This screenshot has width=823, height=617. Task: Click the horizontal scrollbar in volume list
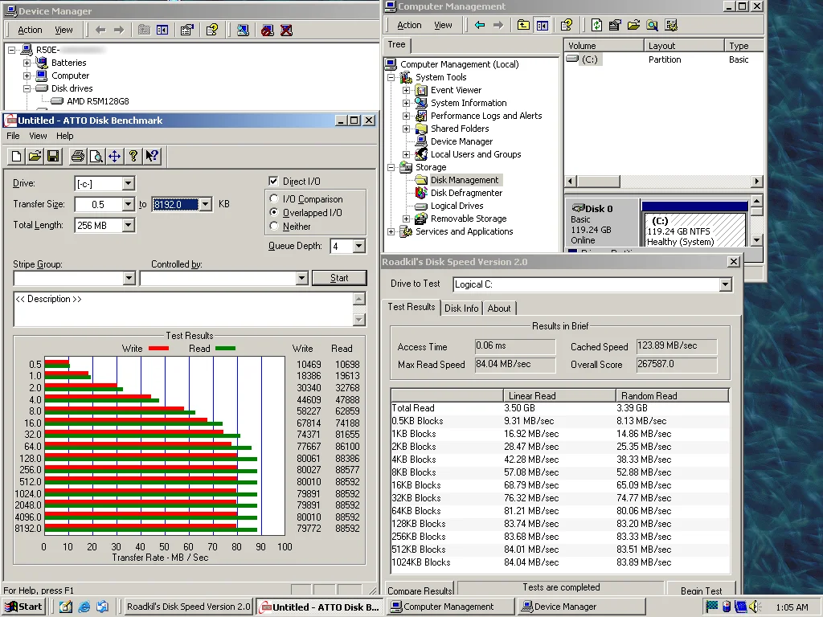pos(663,182)
